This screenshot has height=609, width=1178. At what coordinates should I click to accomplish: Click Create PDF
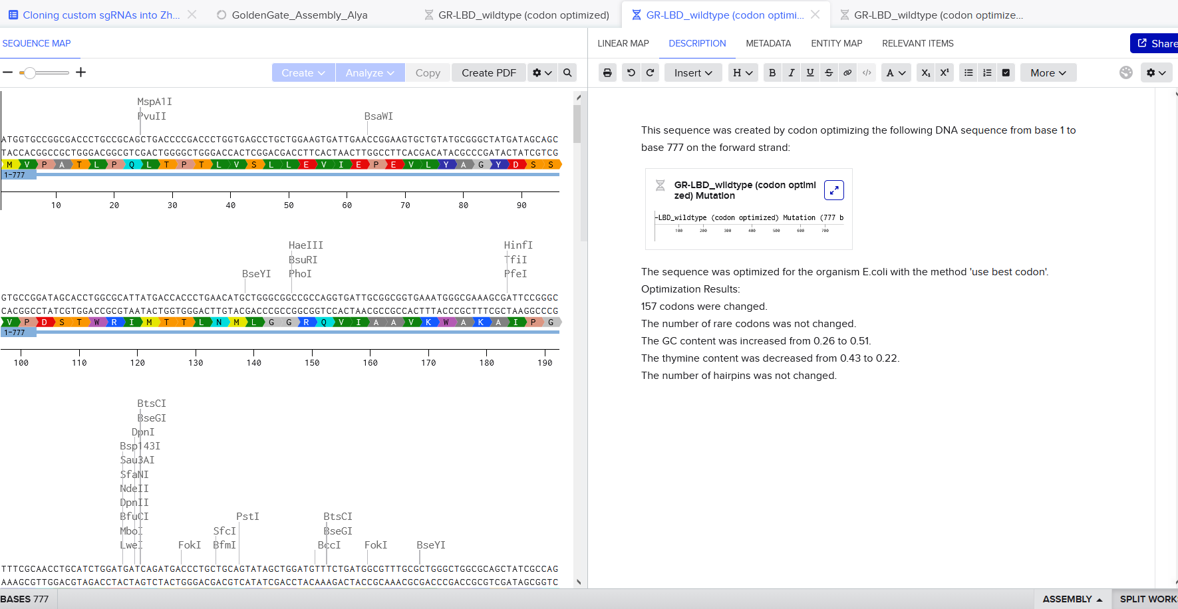[x=489, y=73]
